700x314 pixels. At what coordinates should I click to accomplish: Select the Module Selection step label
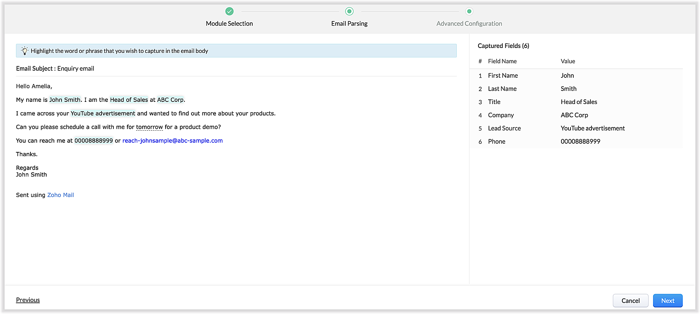click(229, 23)
